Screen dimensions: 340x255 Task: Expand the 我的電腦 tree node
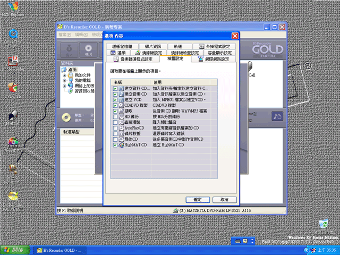point(64,80)
